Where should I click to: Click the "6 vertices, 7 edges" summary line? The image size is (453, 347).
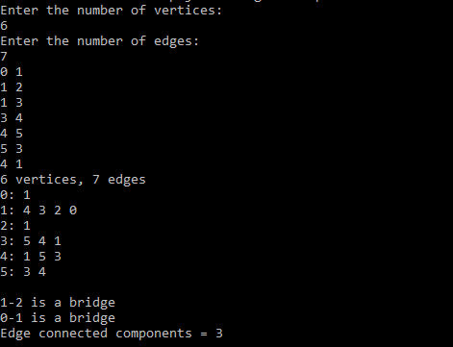[x=73, y=180]
